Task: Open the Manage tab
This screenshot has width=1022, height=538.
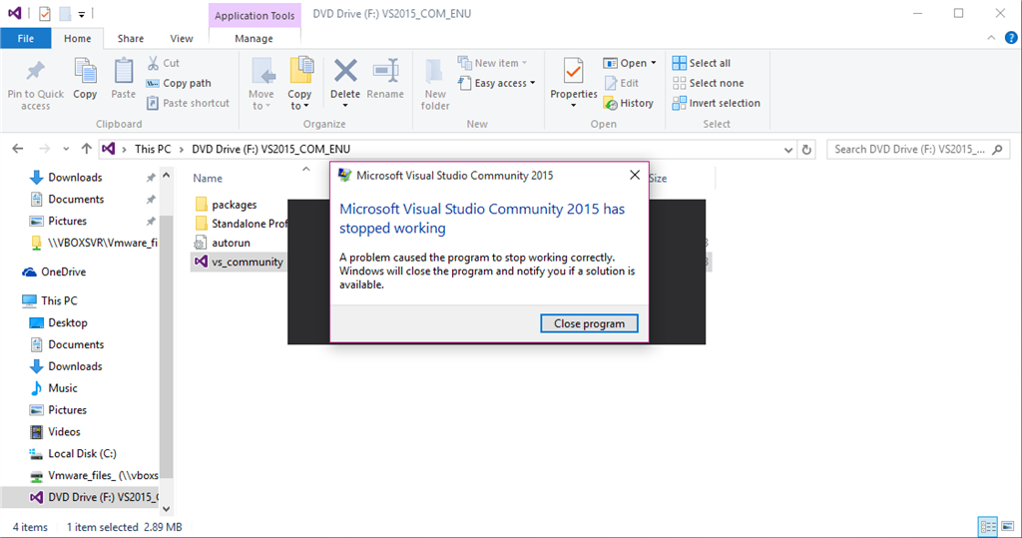Action: [254, 39]
